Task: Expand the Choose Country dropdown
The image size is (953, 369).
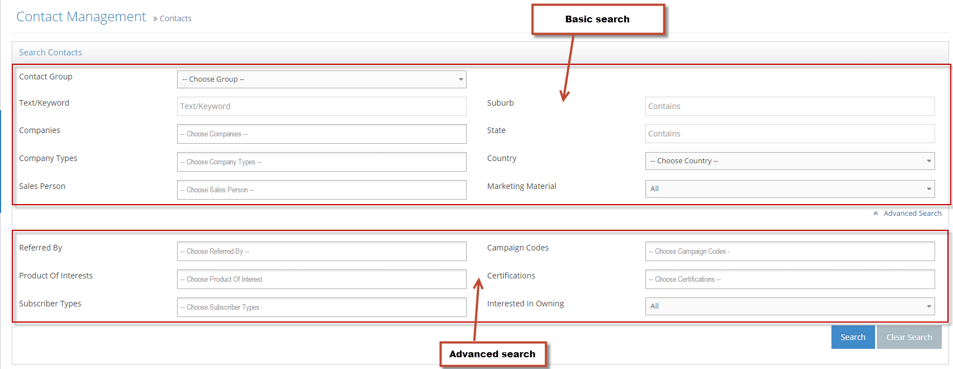Action: pos(789,161)
